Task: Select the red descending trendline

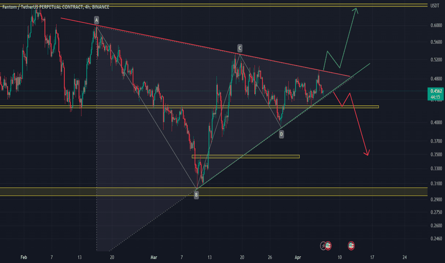Action: tap(205, 47)
